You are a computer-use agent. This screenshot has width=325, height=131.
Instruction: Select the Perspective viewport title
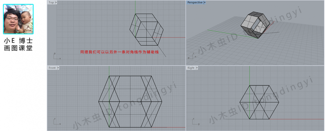(x=195, y=3)
